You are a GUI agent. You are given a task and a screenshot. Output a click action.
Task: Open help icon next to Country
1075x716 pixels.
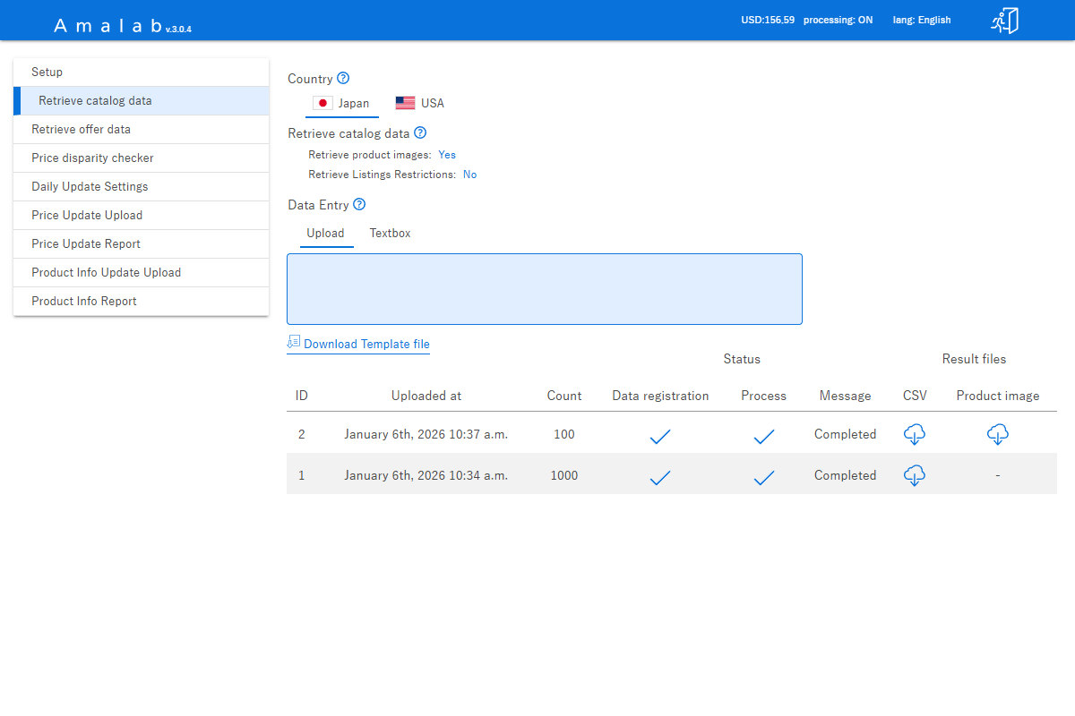click(x=343, y=79)
